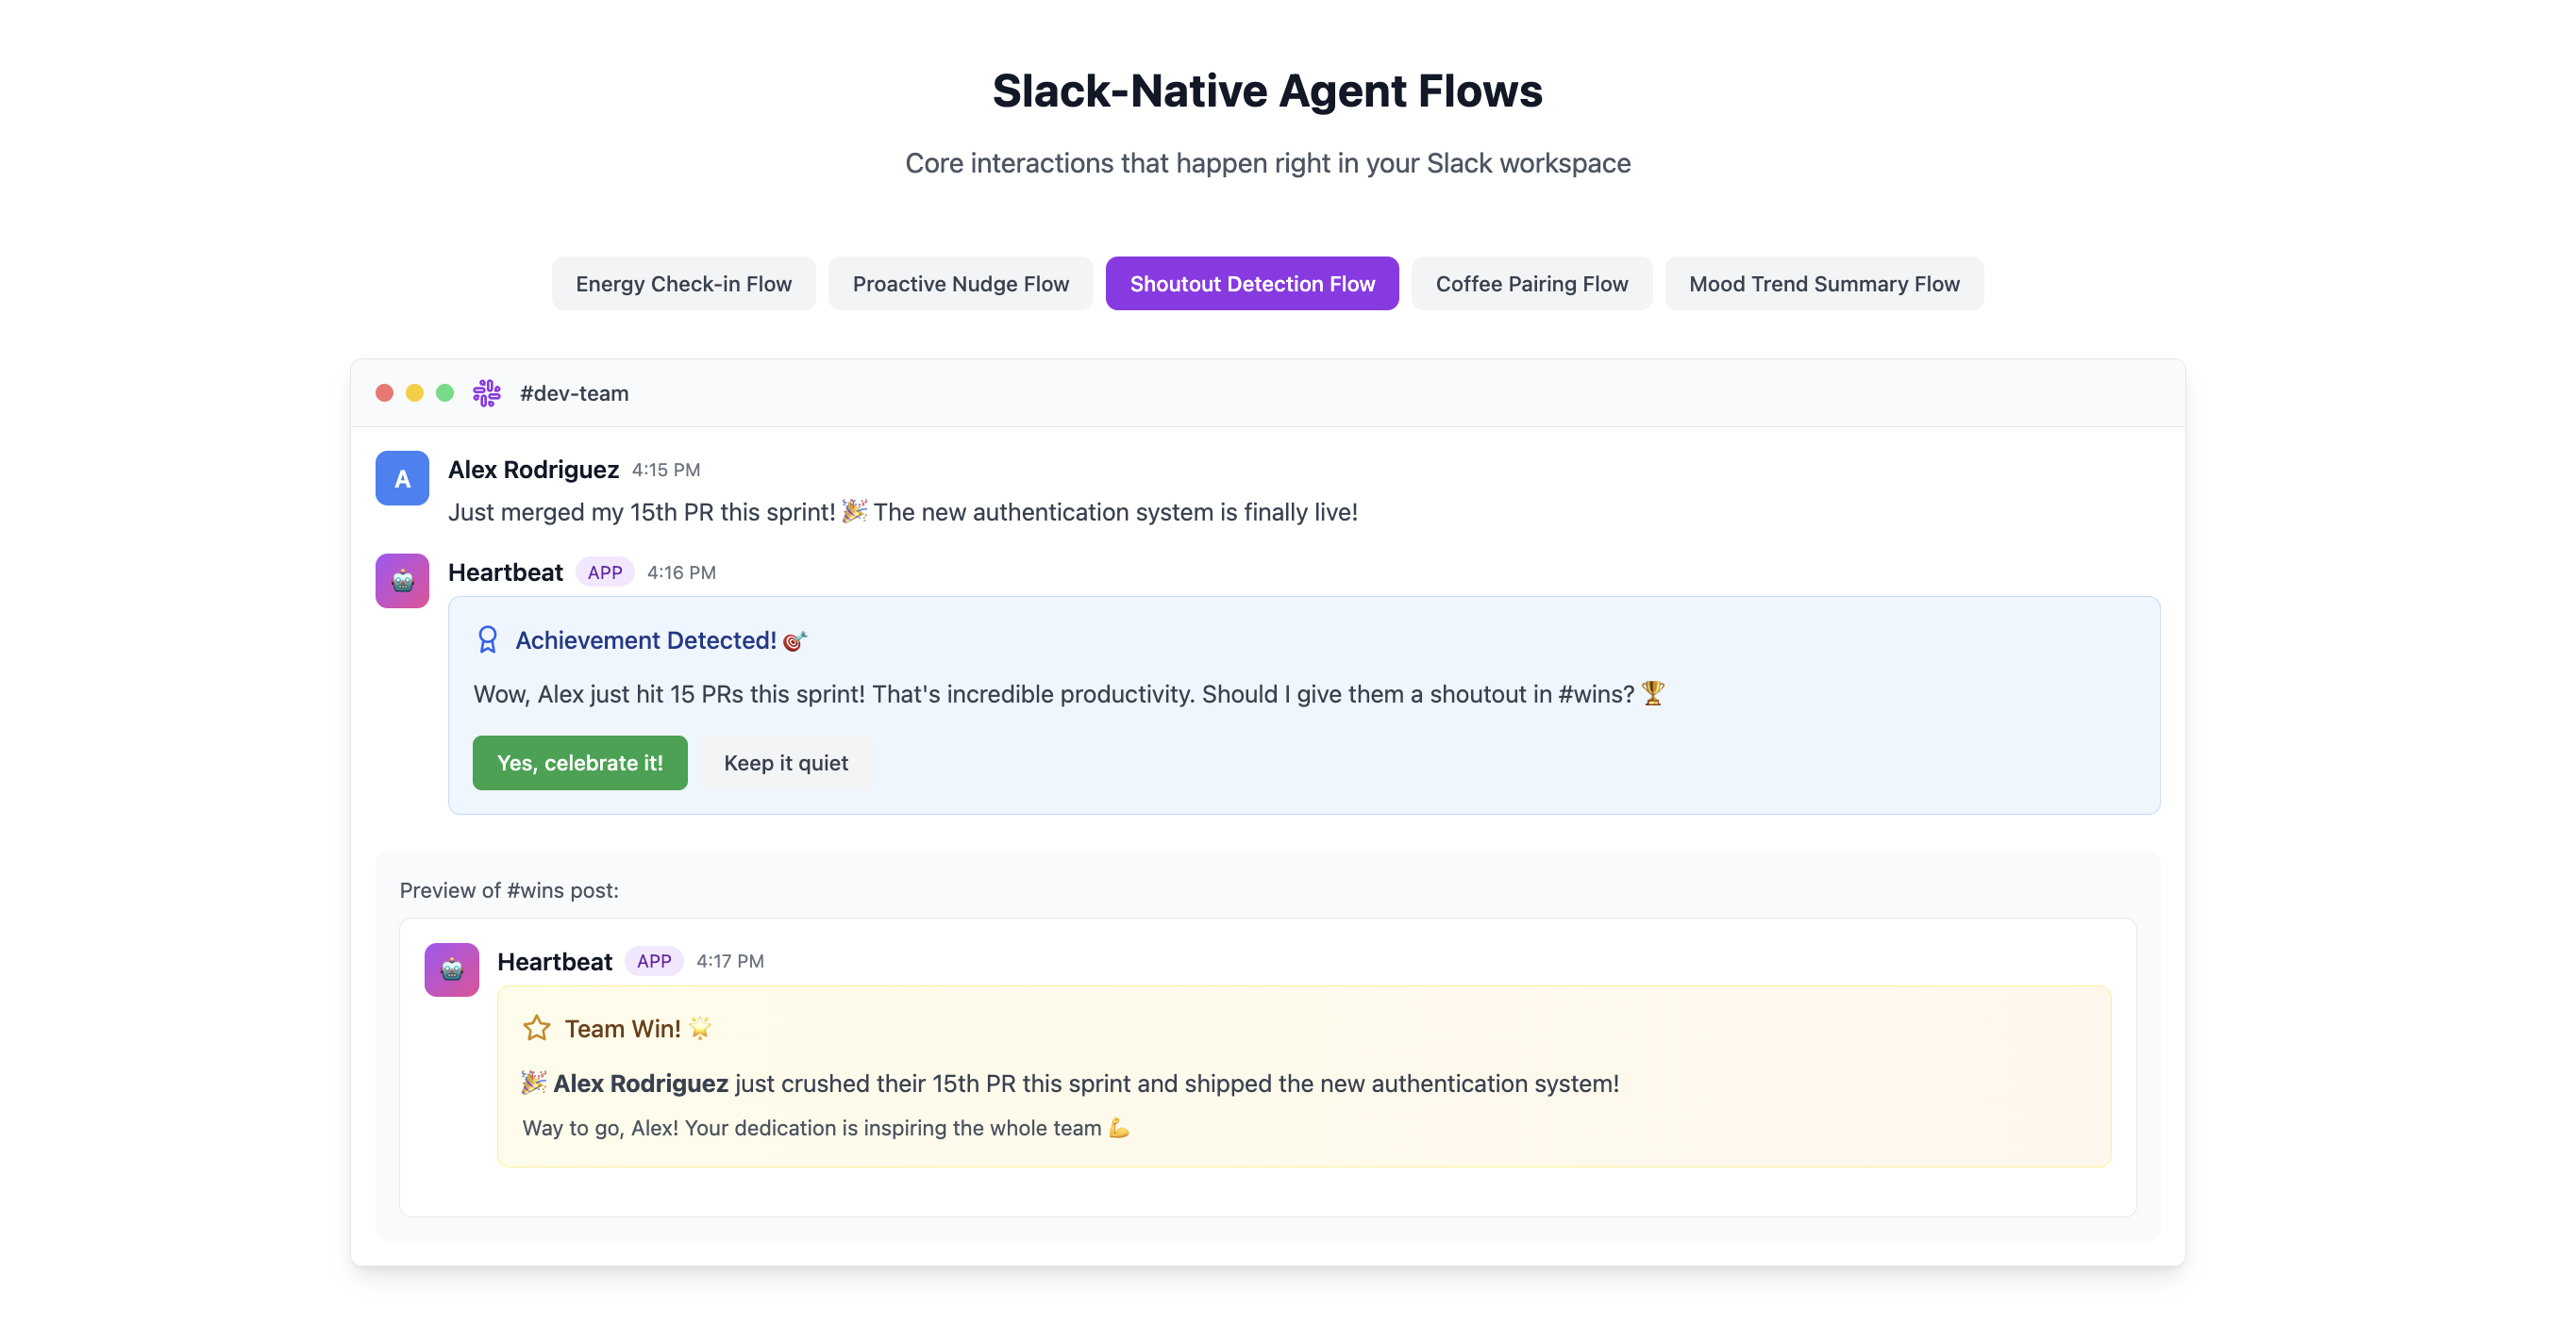Click Heartbeat robot avatar in wins preview

click(x=451, y=969)
